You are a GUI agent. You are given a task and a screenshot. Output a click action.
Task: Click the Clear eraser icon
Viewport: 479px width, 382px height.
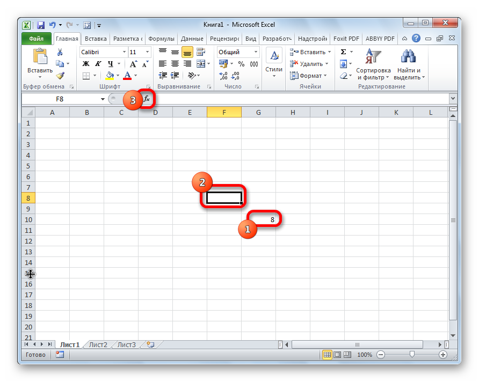(x=344, y=75)
